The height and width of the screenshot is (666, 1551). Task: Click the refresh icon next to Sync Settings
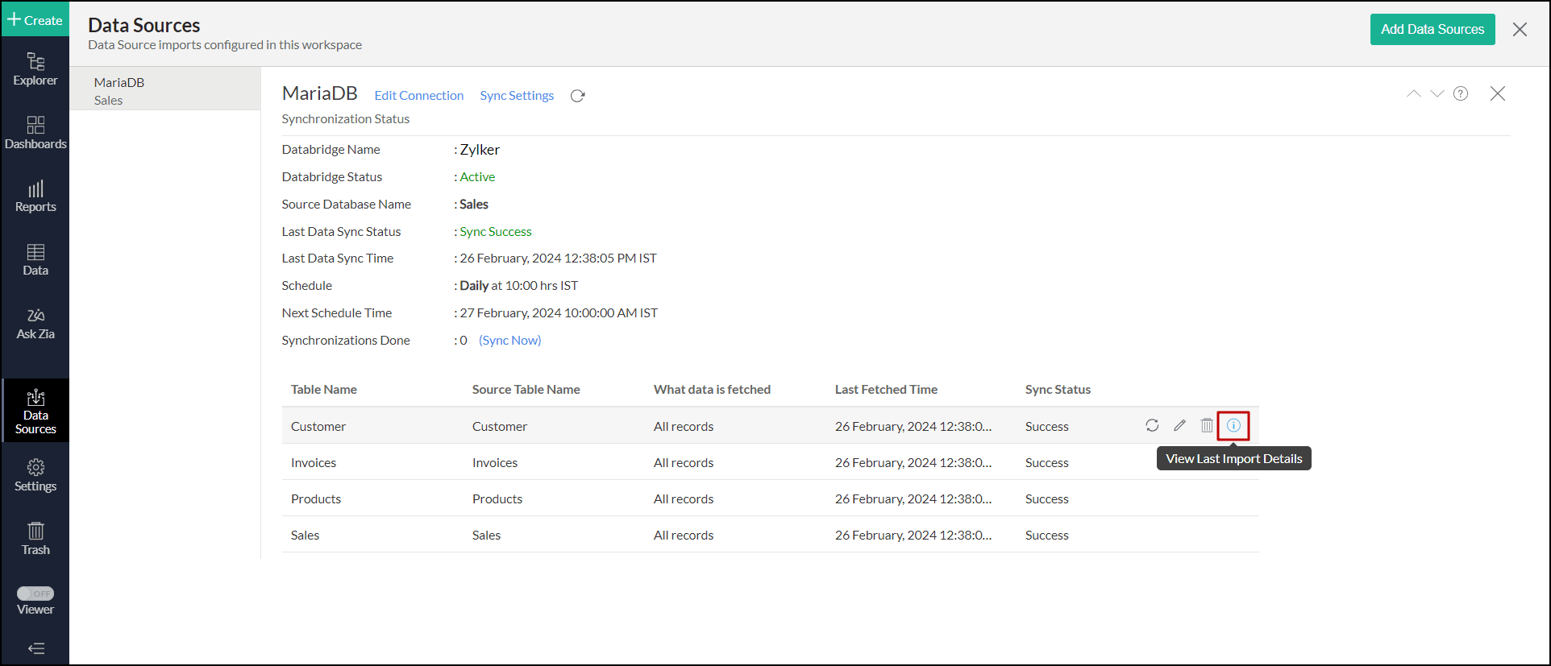click(x=577, y=96)
